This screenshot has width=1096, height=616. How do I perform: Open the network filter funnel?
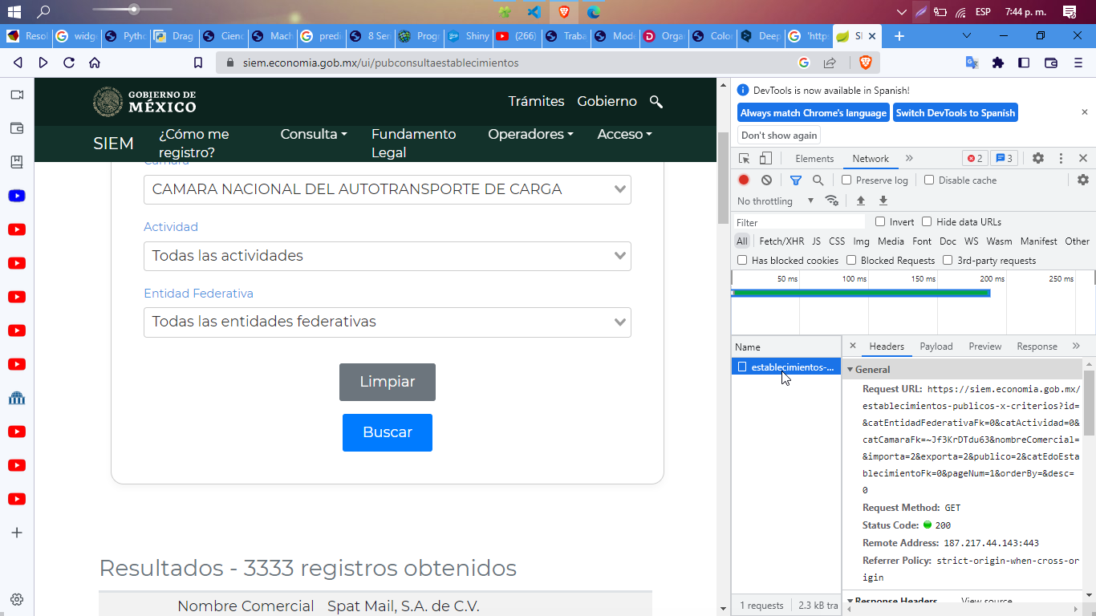coord(795,180)
